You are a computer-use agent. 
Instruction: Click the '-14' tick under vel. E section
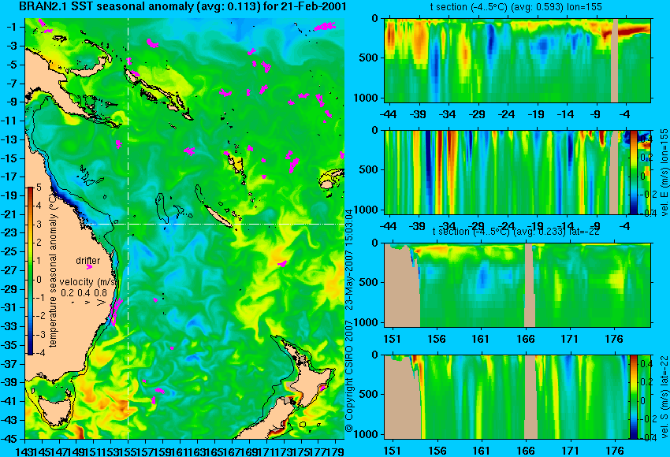tap(566, 226)
